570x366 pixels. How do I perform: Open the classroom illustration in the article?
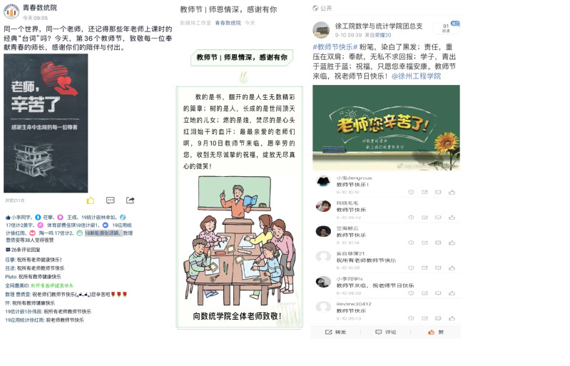(240, 240)
